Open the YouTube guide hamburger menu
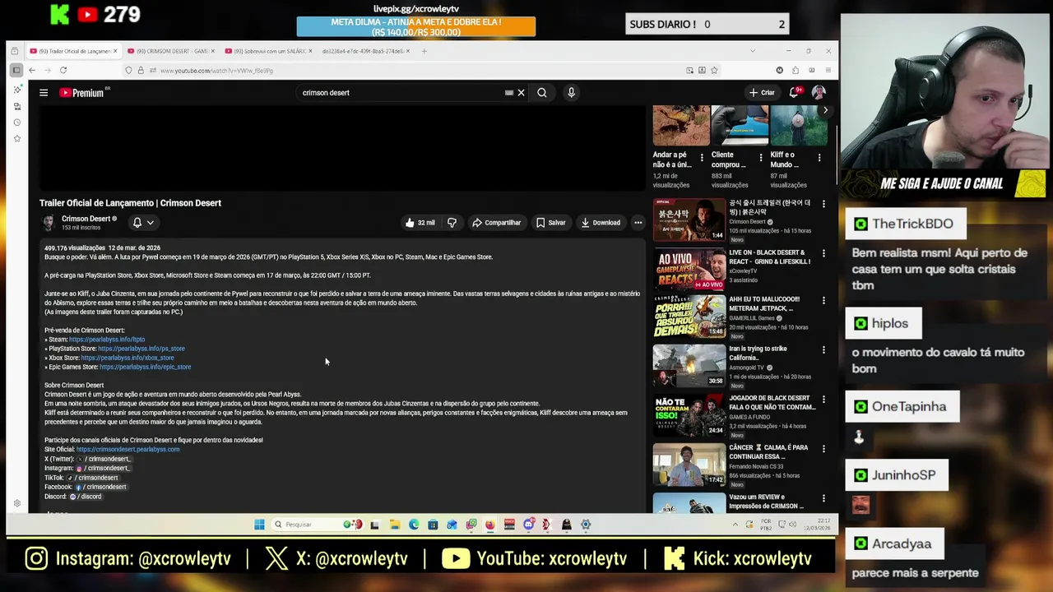The width and height of the screenshot is (1053, 592). (x=44, y=93)
